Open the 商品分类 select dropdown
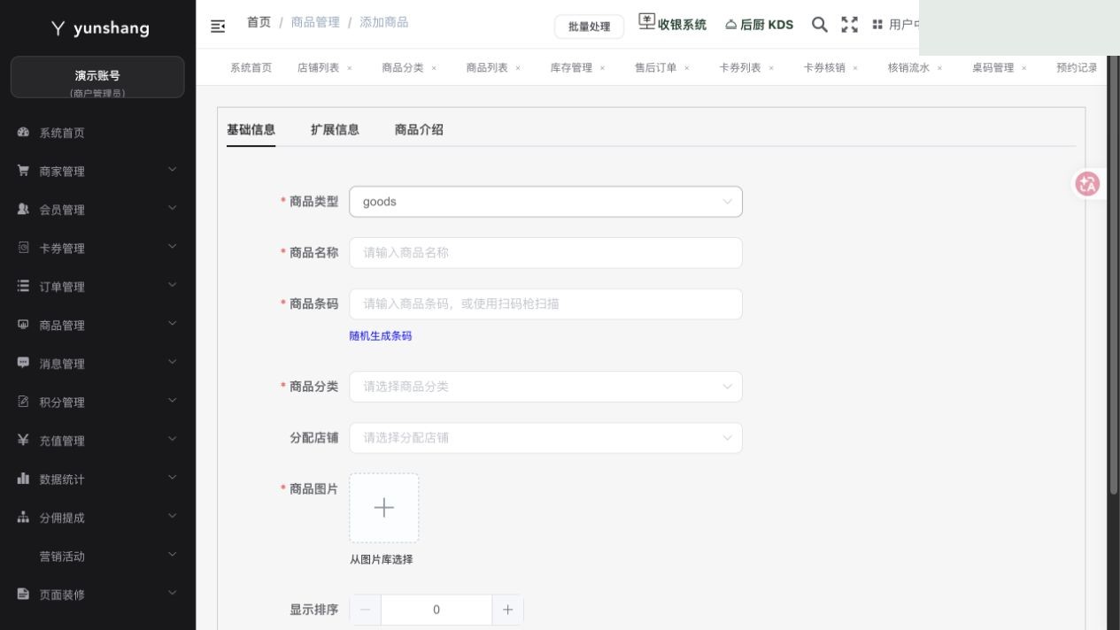The image size is (1120, 630). (546, 387)
